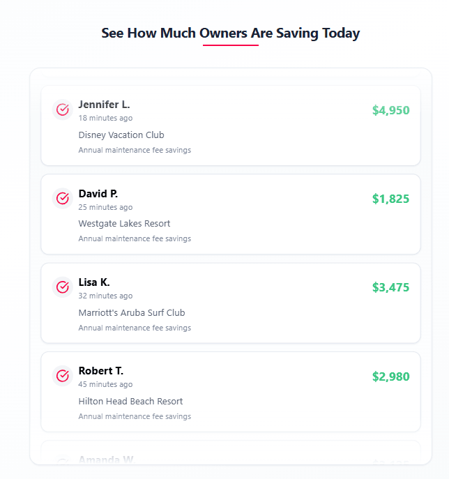
Task: Click the '45 minutes ago' timestamp
Action: [x=105, y=384]
